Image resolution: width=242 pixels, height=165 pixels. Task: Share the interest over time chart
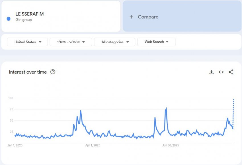(231, 72)
